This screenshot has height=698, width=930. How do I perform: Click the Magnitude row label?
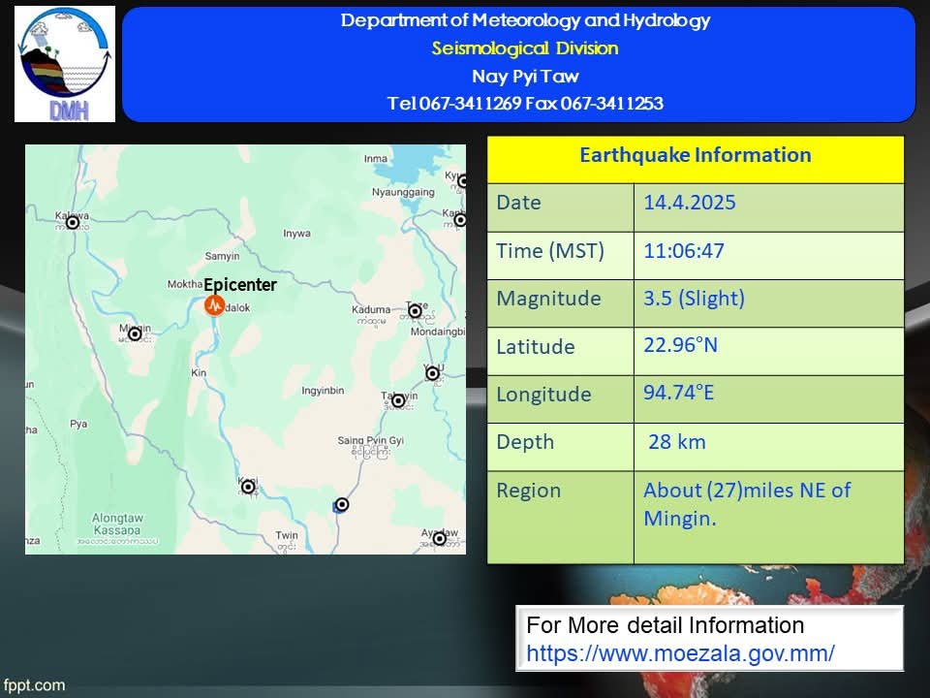click(x=548, y=299)
